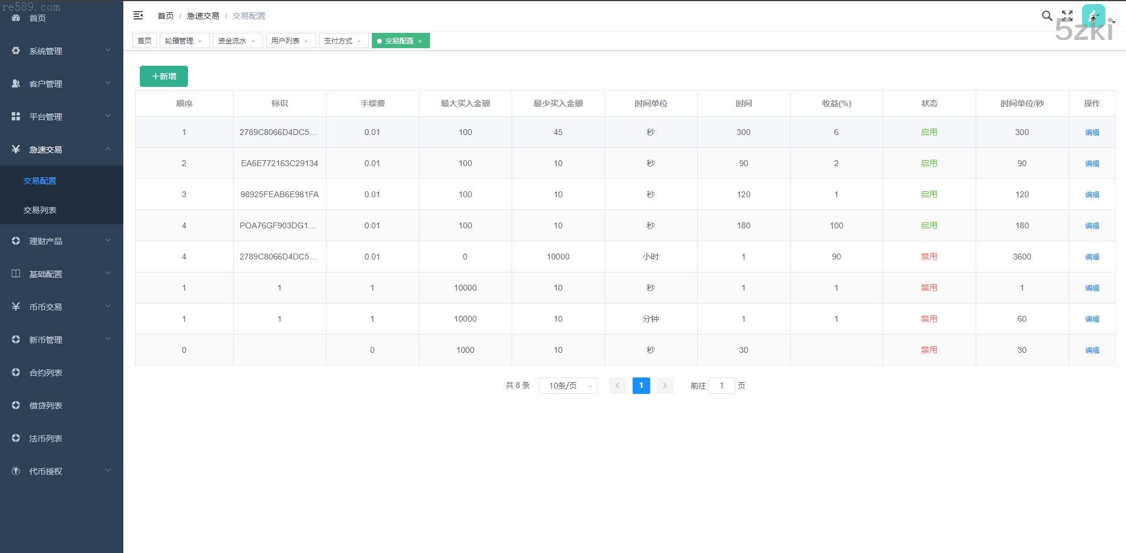
Task: Click the 平台管理 grid icon
Action: click(x=16, y=117)
